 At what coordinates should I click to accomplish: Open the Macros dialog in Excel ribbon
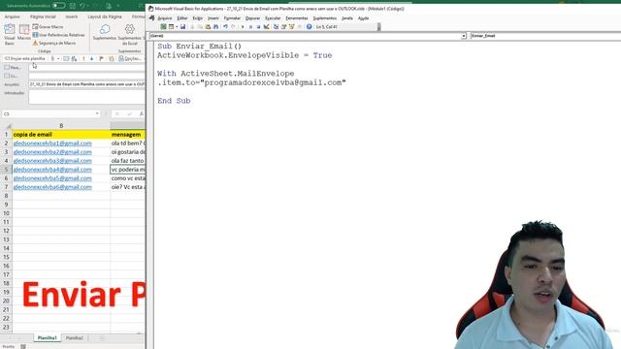[x=24, y=32]
